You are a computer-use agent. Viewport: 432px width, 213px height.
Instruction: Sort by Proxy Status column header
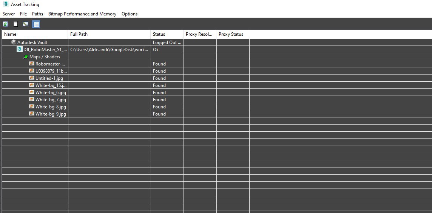pyautogui.click(x=233, y=34)
